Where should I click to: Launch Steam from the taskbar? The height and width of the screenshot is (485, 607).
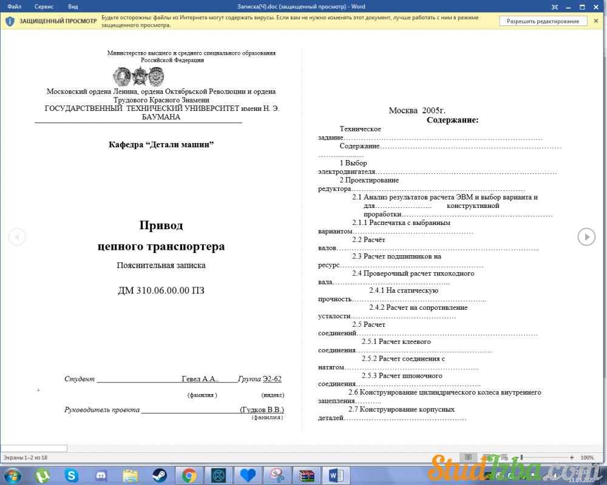160,475
